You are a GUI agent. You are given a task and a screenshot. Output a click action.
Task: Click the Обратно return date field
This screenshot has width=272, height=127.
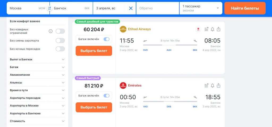(158, 8)
